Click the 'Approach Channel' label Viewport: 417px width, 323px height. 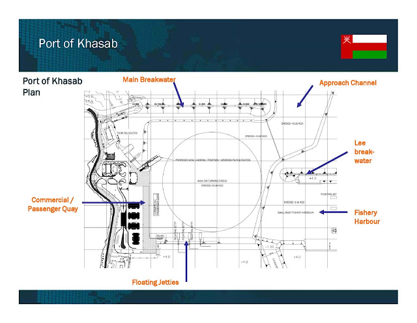[348, 83]
